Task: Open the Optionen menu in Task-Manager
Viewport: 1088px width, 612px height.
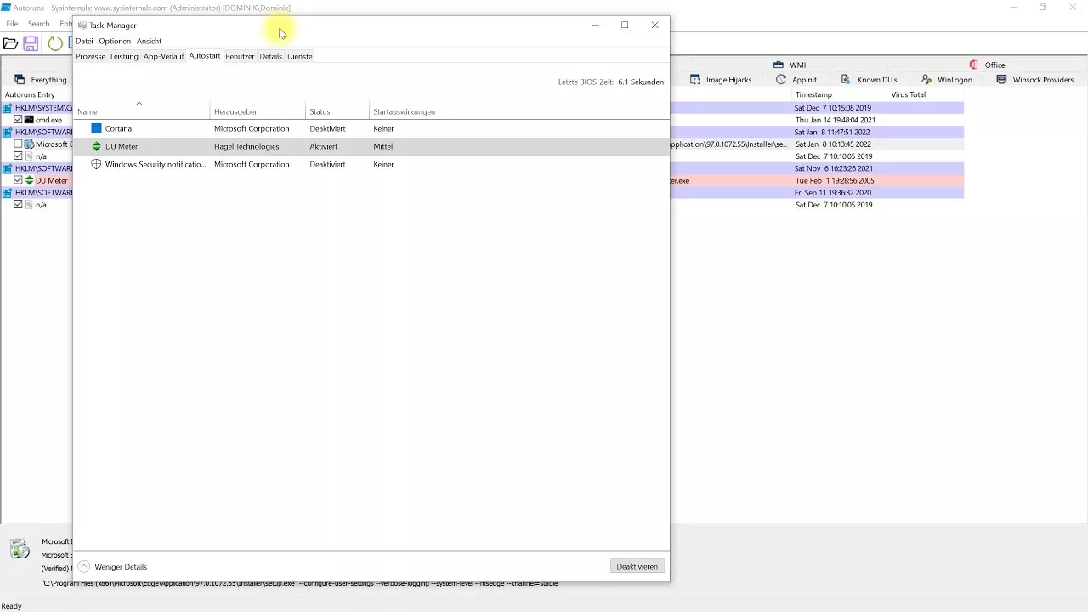Action: 114,41
